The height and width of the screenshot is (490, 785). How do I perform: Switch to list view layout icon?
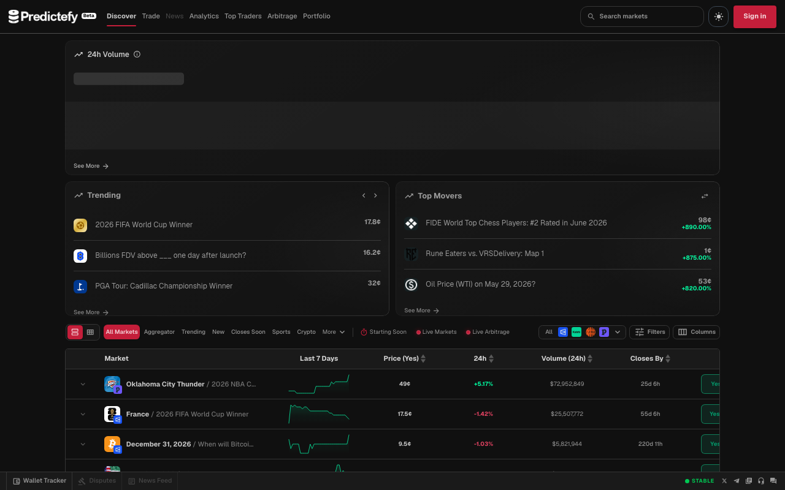coord(75,332)
